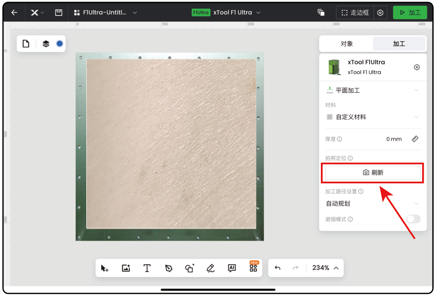Open the apps grid with NEW badge
Screen dimensions: 436x297
point(253,267)
